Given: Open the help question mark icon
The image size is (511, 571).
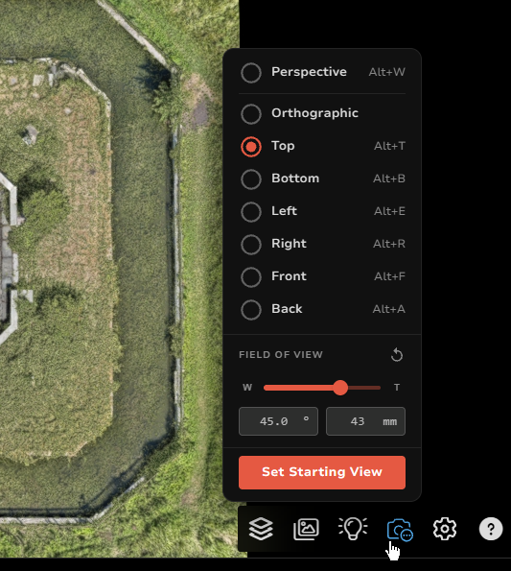Looking at the screenshot, I should (x=491, y=529).
